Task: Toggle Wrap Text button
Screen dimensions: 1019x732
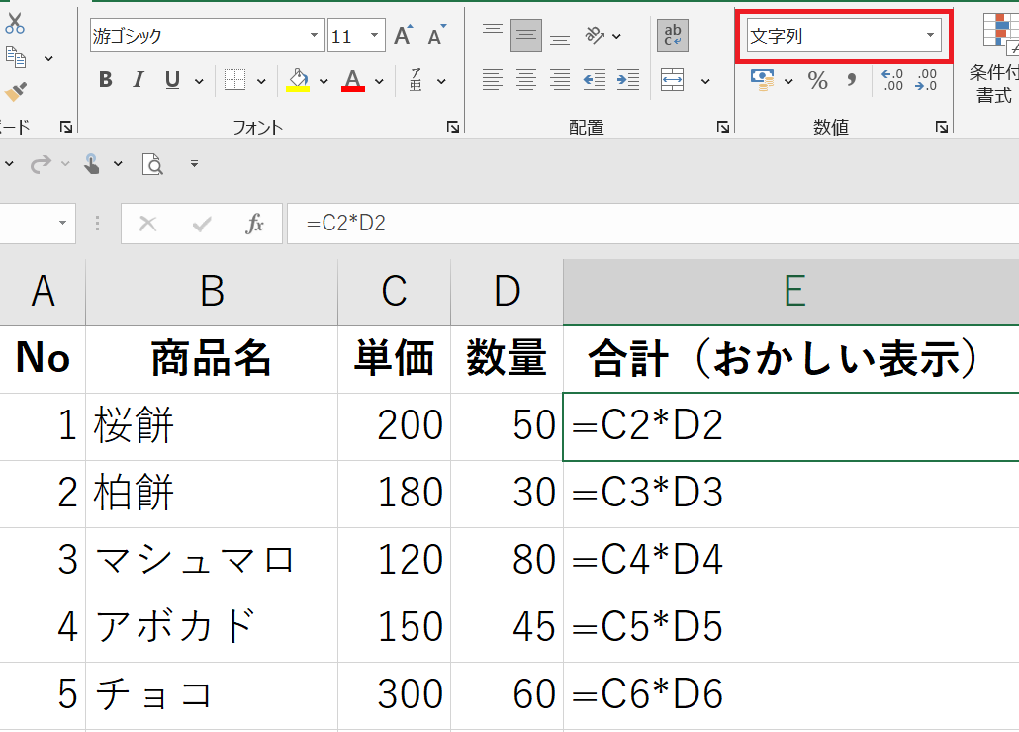Action: click(673, 37)
